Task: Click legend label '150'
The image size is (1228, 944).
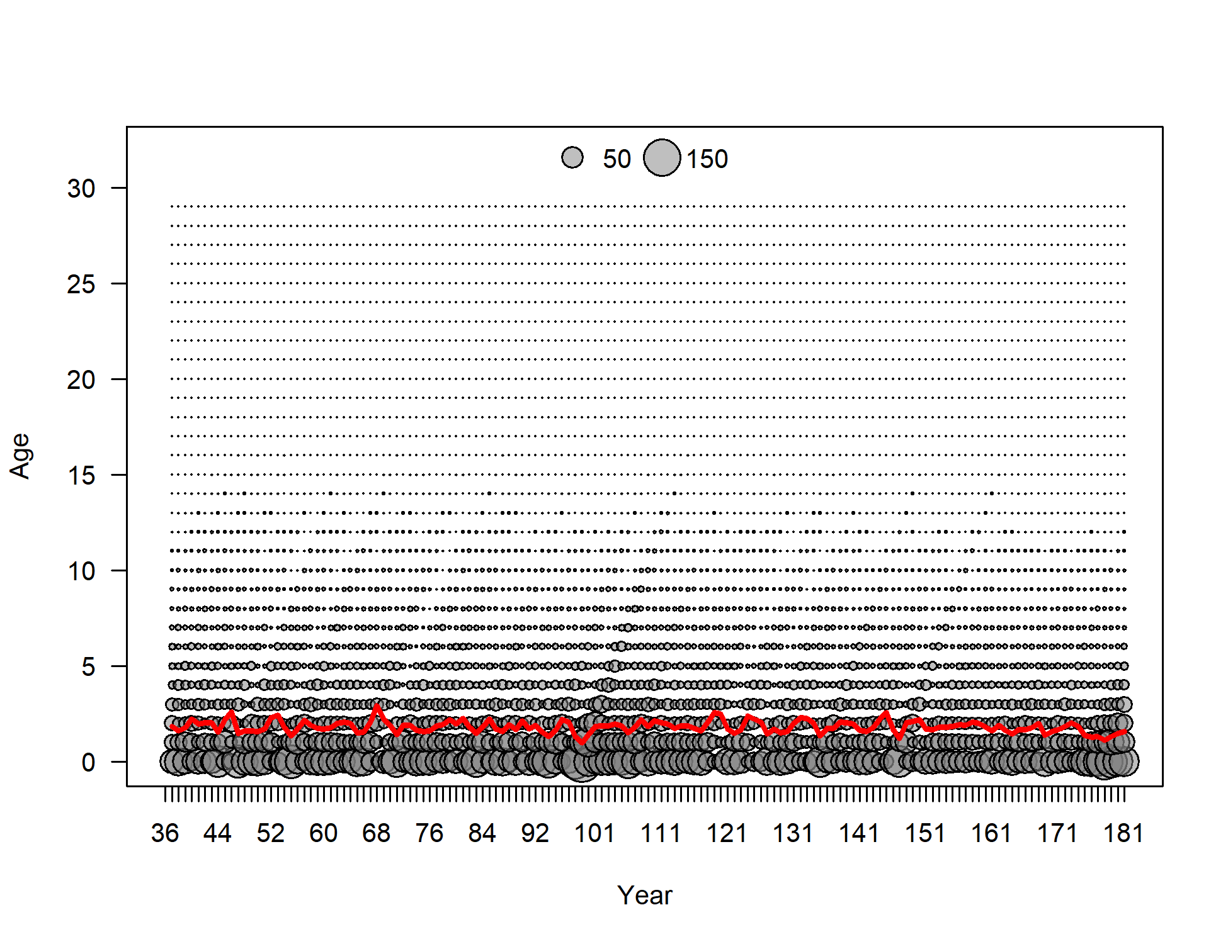Action: [707, 159]
